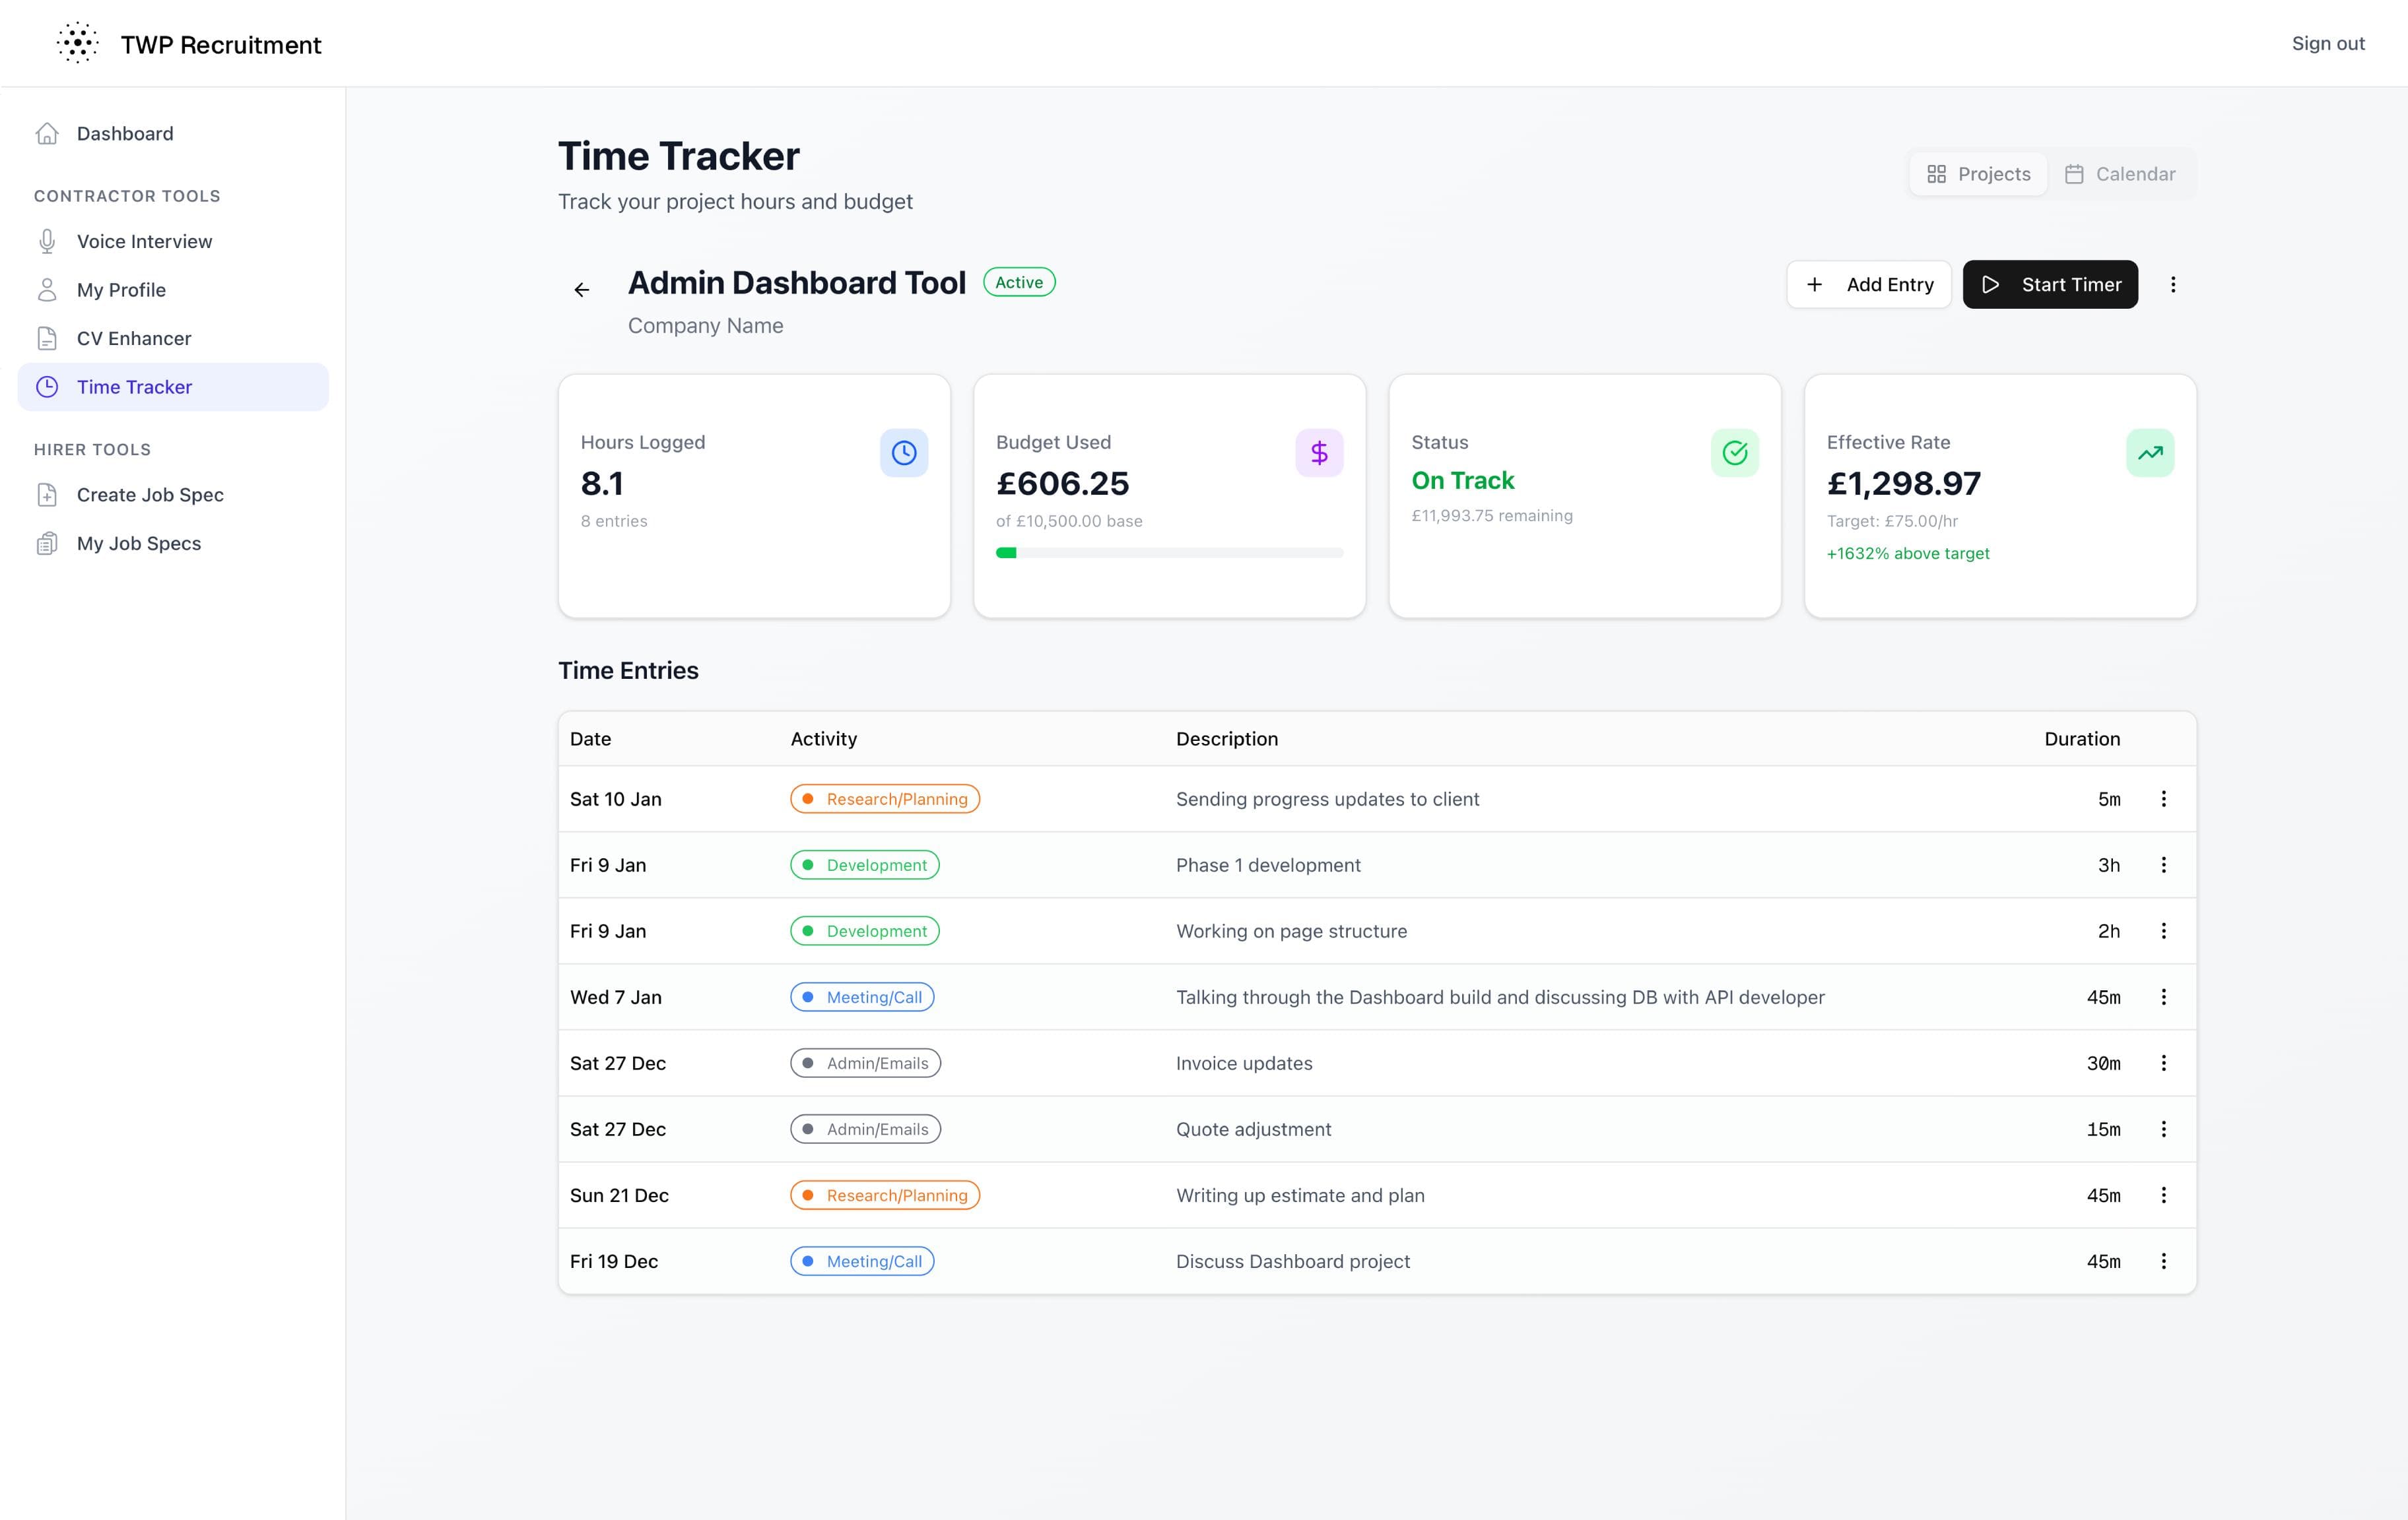Open CV Enhancer in the sidebar

click(x=134, y=339)
